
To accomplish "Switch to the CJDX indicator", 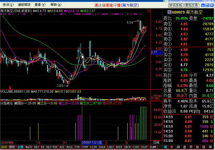I will 136,147.
